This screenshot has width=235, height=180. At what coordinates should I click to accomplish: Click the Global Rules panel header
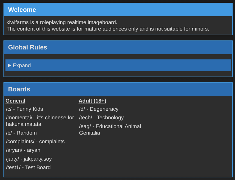(x=118, y=47)
